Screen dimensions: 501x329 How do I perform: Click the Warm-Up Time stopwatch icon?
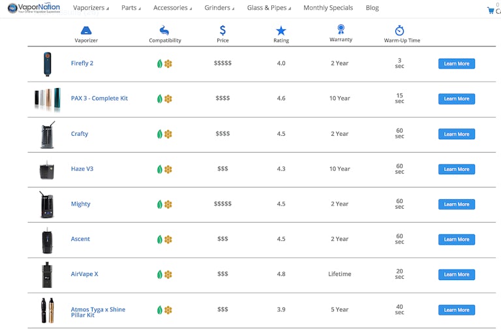coord(399,31)
